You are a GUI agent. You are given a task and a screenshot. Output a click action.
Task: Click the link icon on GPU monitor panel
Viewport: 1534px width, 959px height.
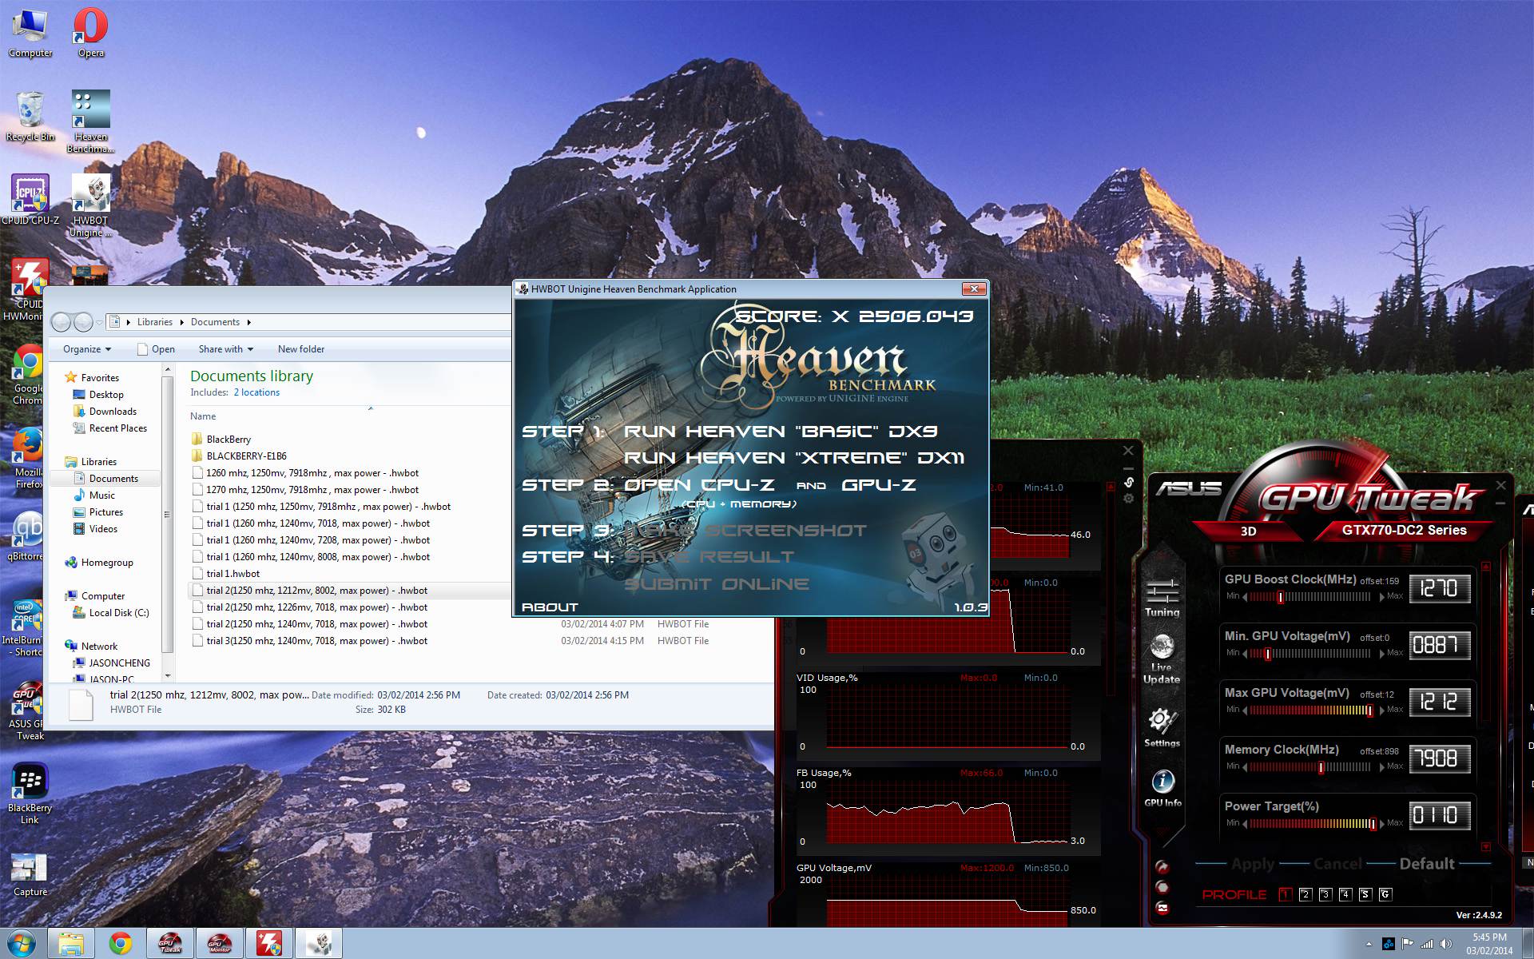(1128, 482)
